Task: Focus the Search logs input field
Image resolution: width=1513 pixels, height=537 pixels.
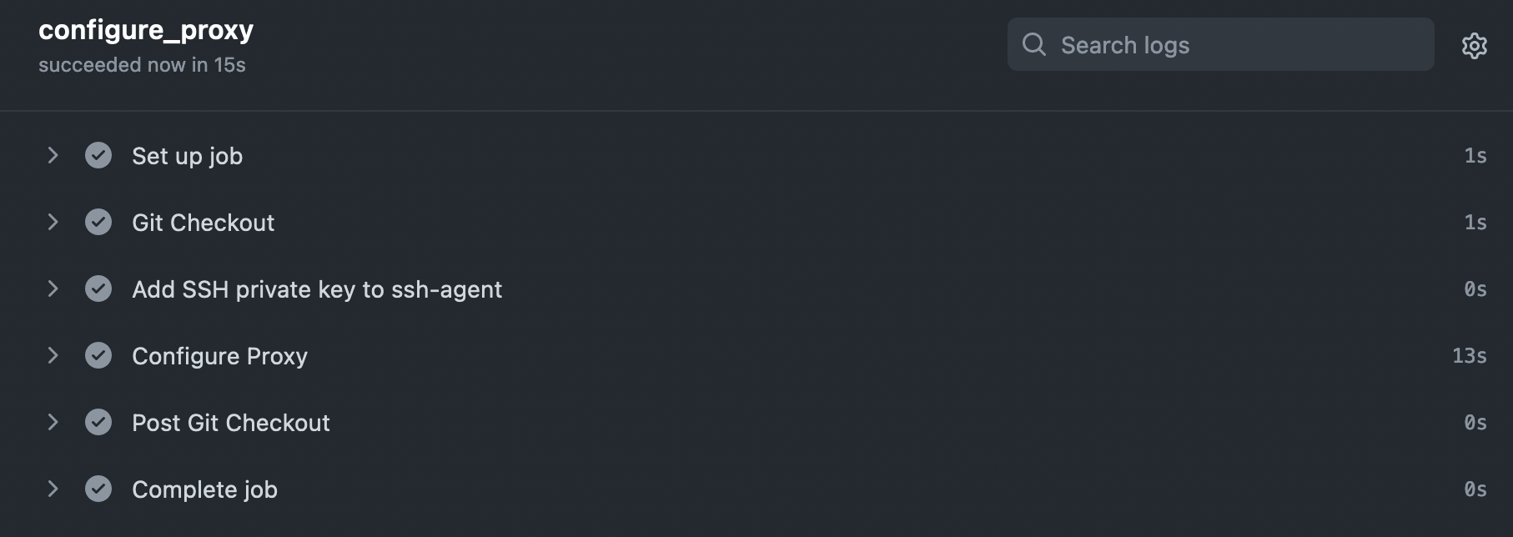Action: click(x=1220, y=44)
